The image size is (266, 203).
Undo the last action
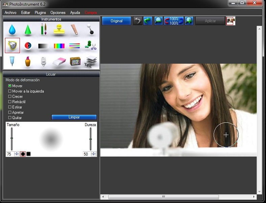(x=138, y=21)
